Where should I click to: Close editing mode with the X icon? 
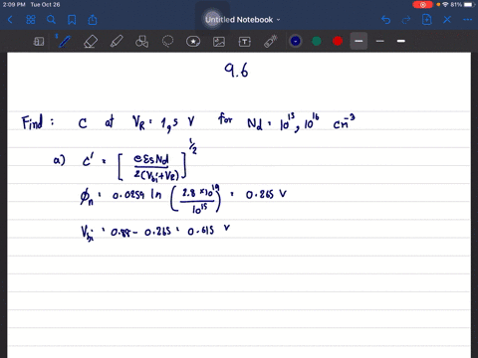coord(447,20)
